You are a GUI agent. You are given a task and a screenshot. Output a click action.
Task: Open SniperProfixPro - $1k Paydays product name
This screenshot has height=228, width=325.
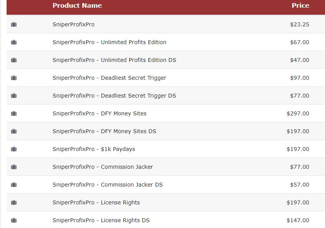click(x=94, y=149)
